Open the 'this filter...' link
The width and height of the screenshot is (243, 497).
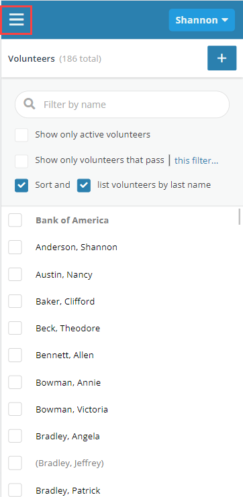197,161
